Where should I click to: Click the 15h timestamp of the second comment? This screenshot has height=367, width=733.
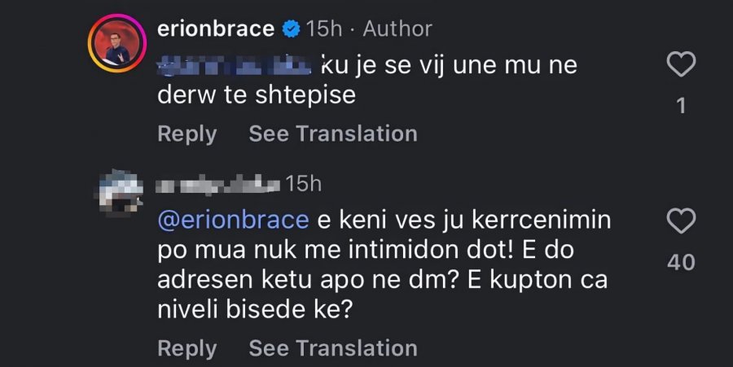point(304,184)
